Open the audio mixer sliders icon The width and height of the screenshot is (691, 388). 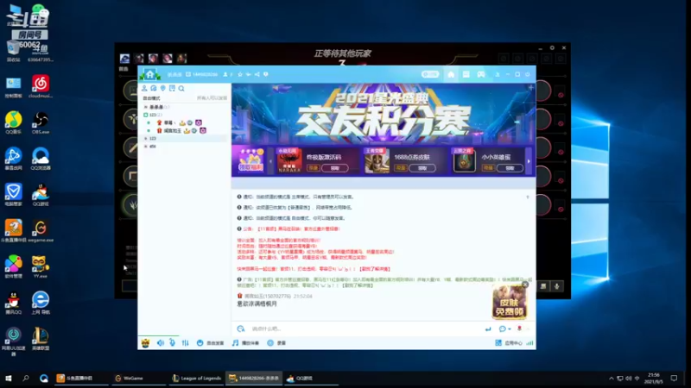point(185,342)
